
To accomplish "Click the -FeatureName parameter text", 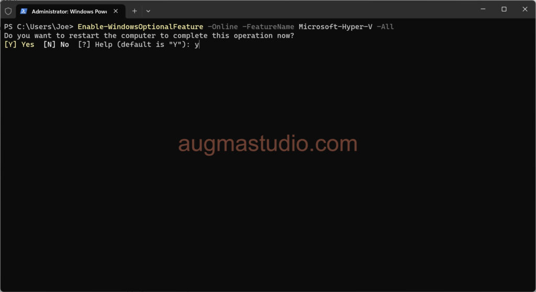I will point(268,27).
